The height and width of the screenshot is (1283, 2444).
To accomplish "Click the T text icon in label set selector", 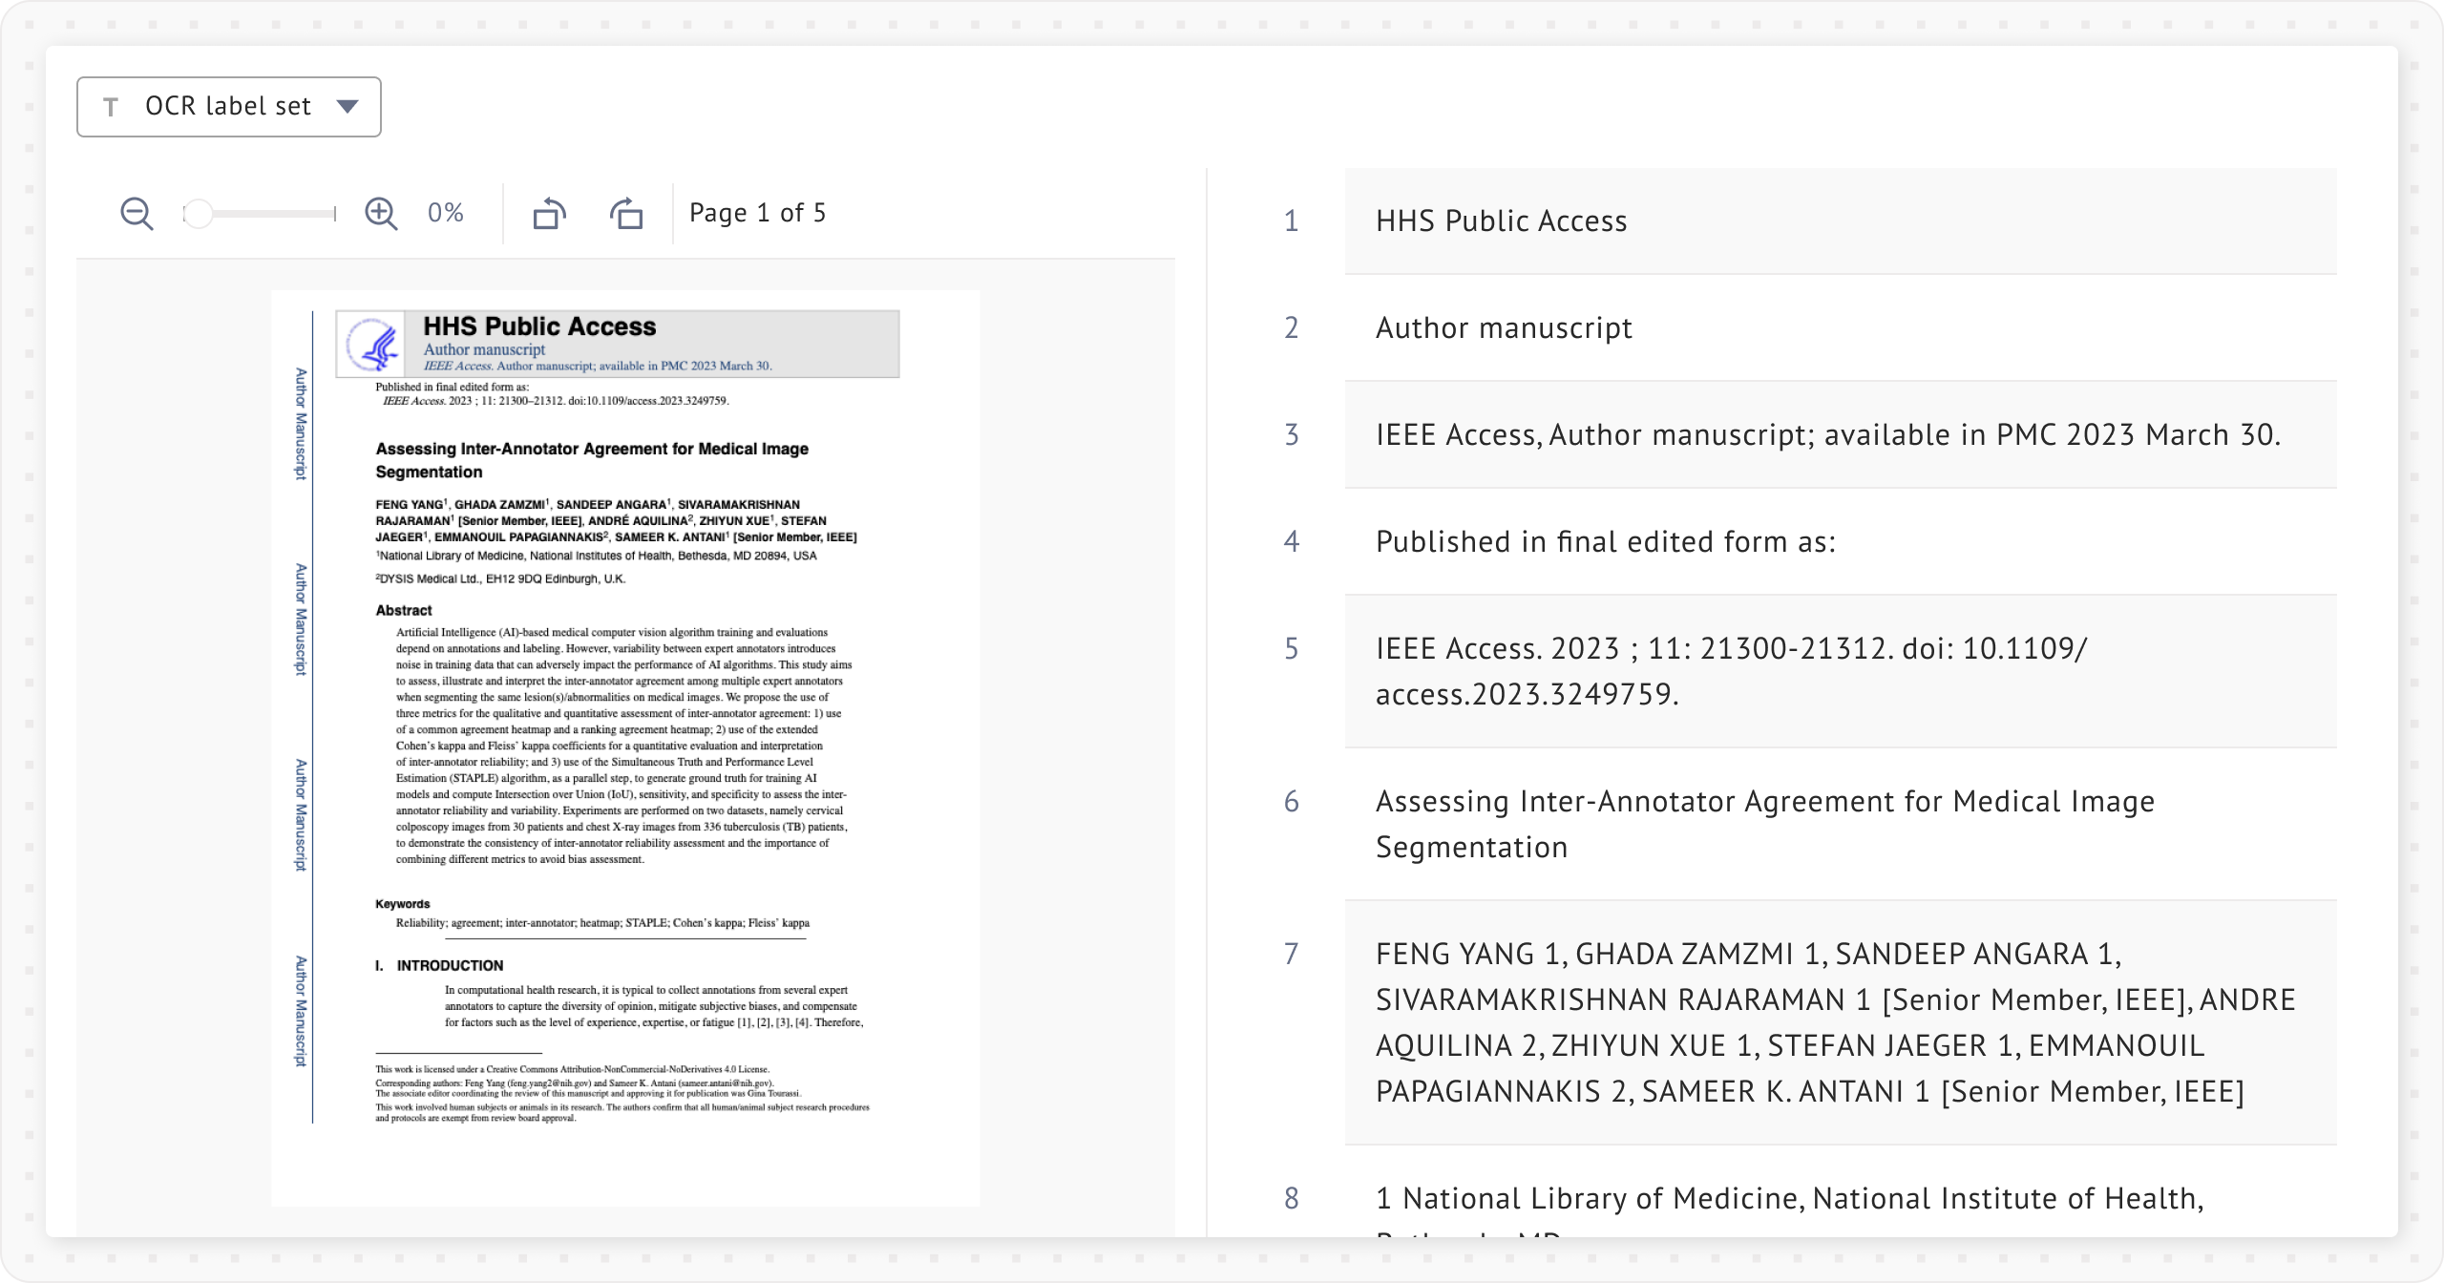I will pyautogui.click(x=111, y=107).
